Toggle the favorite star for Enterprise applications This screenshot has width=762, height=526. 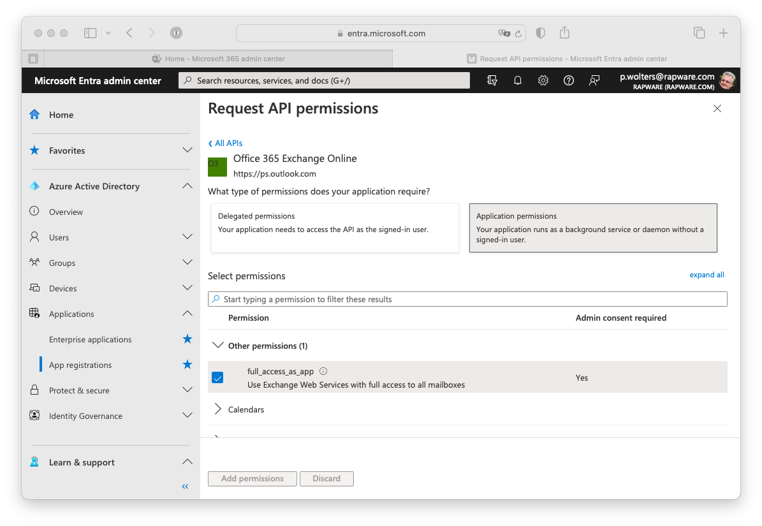pos(187,339)
